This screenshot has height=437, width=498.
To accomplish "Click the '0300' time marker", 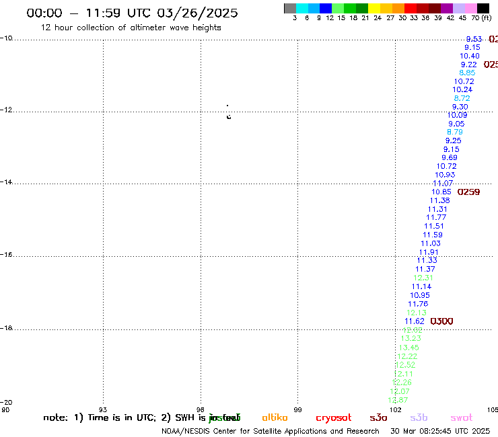I will (441, 321).
